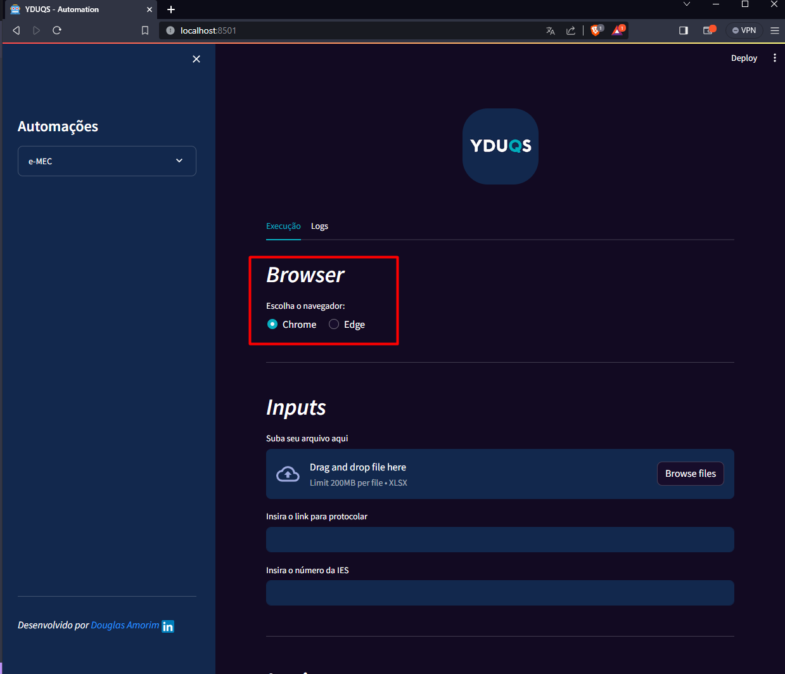Click the Inputs section heading

(296, 408)
